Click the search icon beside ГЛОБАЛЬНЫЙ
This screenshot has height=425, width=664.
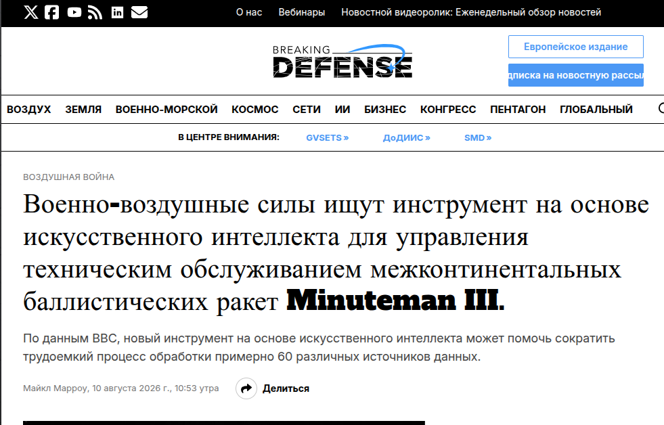[661, 109]
